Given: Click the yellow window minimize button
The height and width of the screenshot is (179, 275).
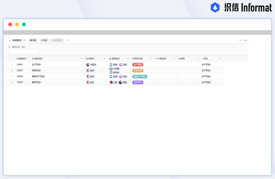Looking at the screenshot, I should (x=17, y=24).
